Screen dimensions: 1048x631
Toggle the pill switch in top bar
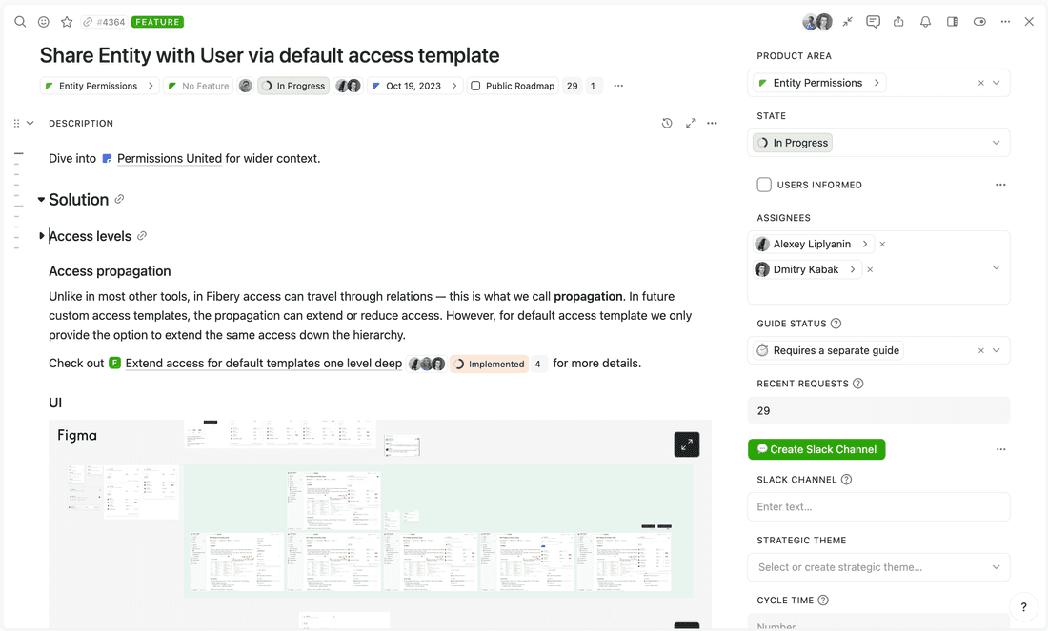click(x=979, y=22)
